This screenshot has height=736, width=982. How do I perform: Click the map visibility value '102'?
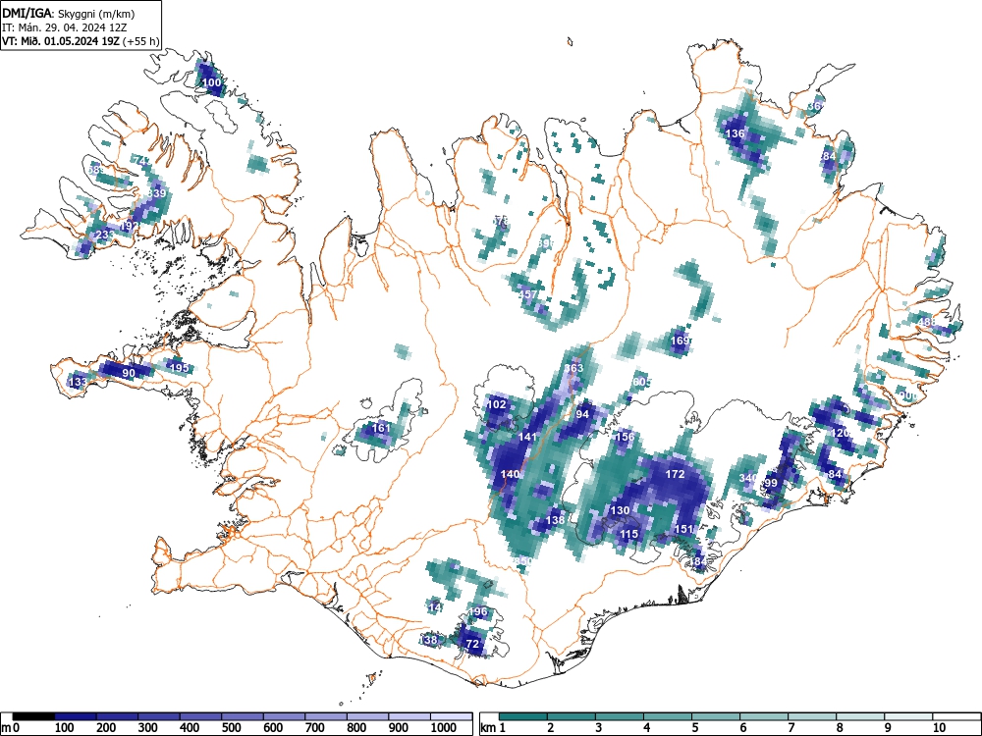point(496,404)
